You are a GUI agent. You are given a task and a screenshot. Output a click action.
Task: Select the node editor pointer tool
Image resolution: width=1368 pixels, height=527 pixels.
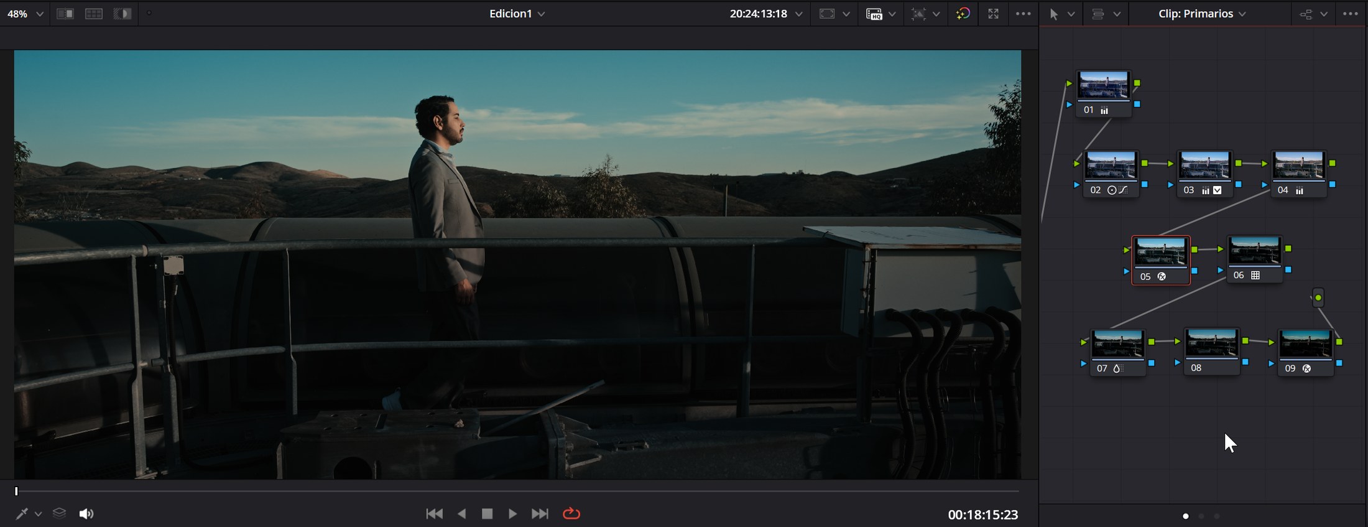click(1054, 14)
